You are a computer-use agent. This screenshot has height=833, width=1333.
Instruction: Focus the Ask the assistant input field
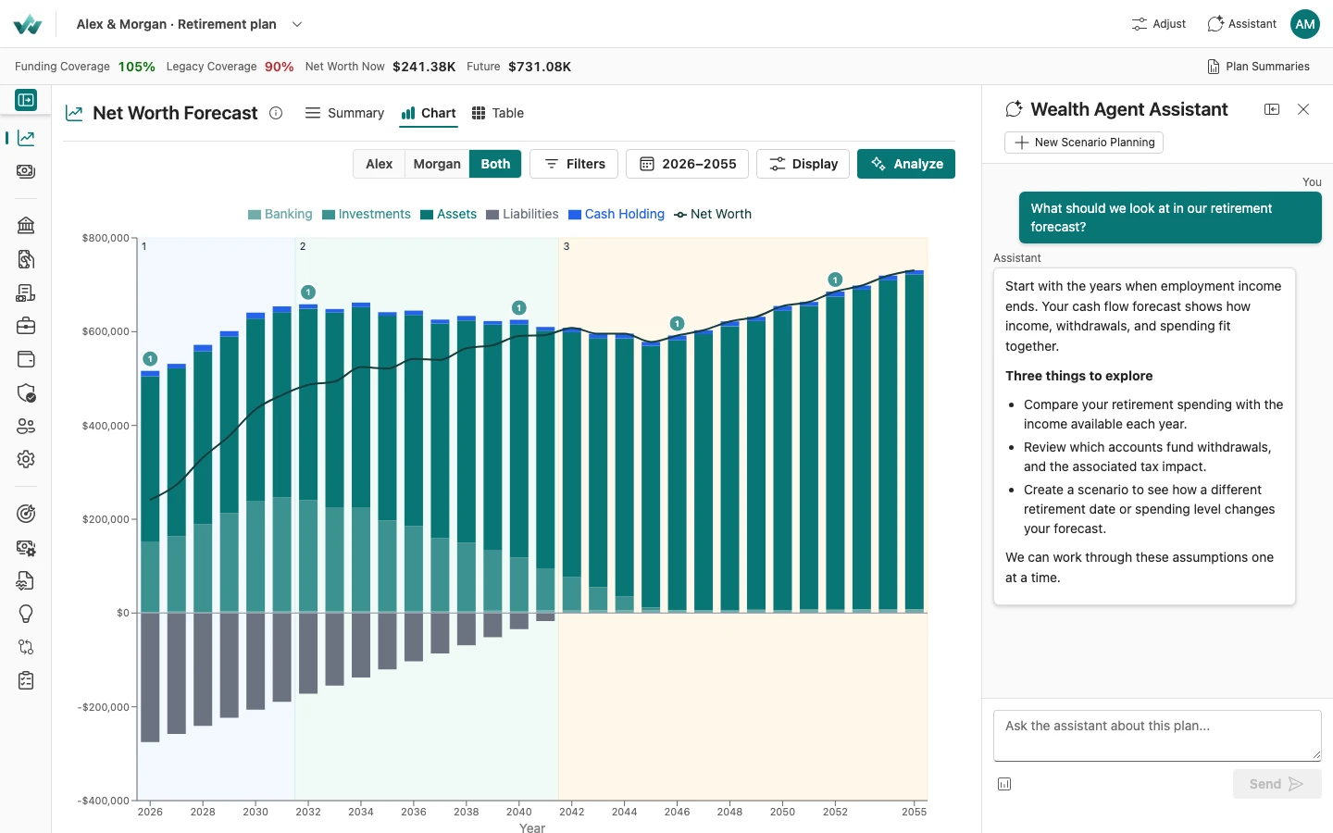pyautogui.click(x=1157, y=736)
